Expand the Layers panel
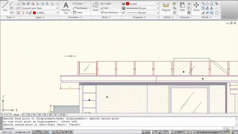 tap(40, 17)
